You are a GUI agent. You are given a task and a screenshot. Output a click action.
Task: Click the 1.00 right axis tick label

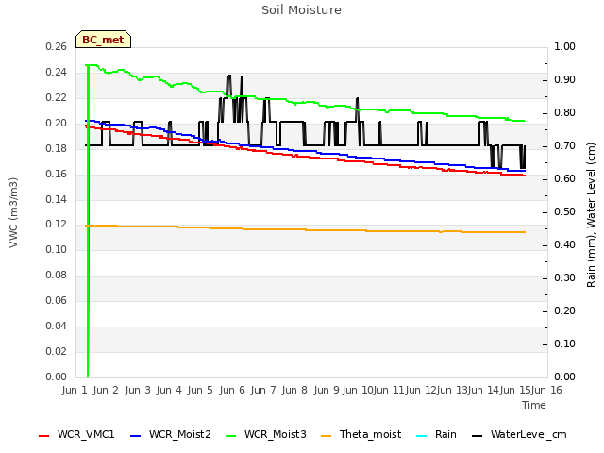564,46
